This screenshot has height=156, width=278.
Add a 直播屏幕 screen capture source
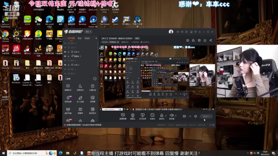[x=123, y=116]
